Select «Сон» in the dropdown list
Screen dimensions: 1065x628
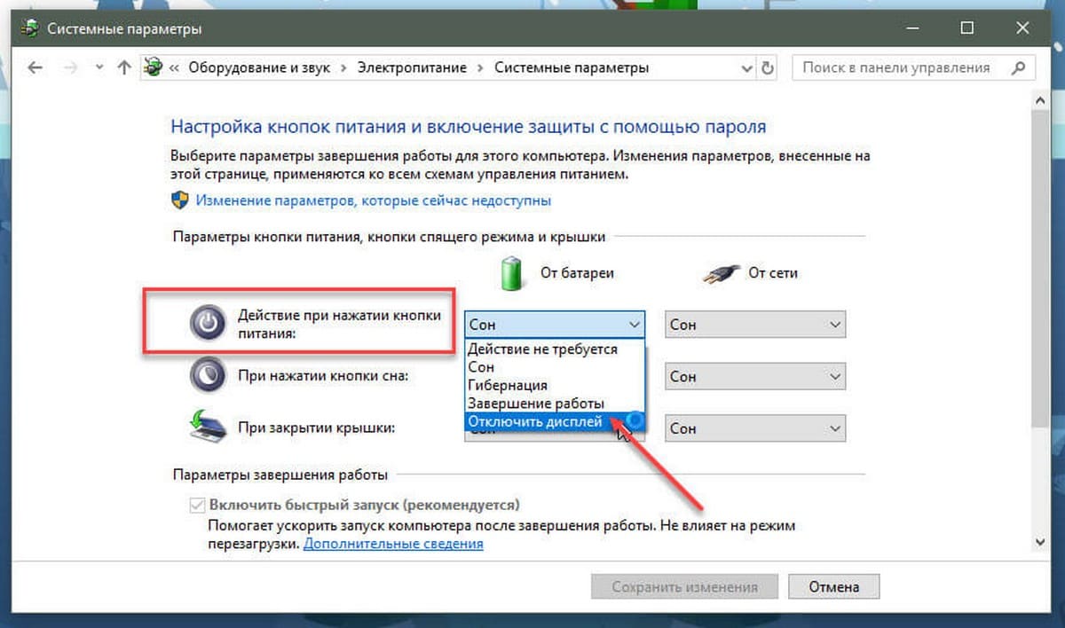[555, 367]
